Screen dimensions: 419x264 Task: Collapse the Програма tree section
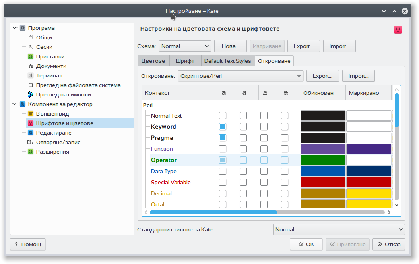[15, 28]
